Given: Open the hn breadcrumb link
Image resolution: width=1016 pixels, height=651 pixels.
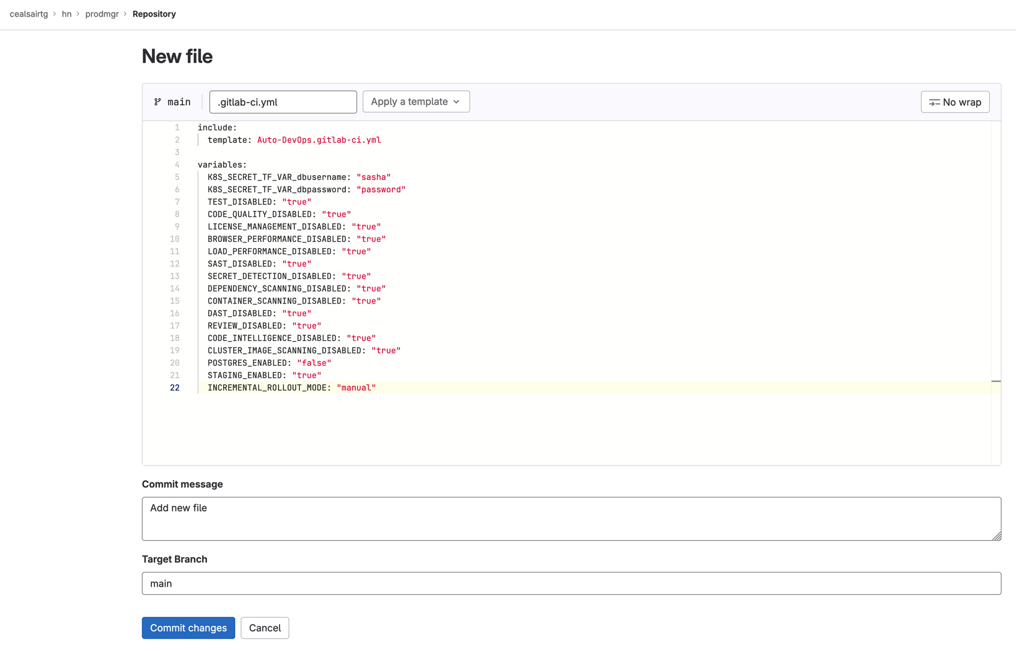Looking at the screenshot, I should 67,14.
